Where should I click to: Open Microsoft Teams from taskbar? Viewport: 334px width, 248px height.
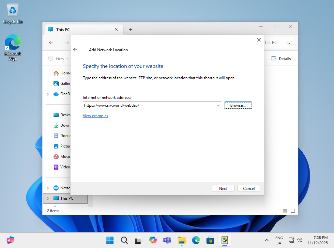pos(167,240)
